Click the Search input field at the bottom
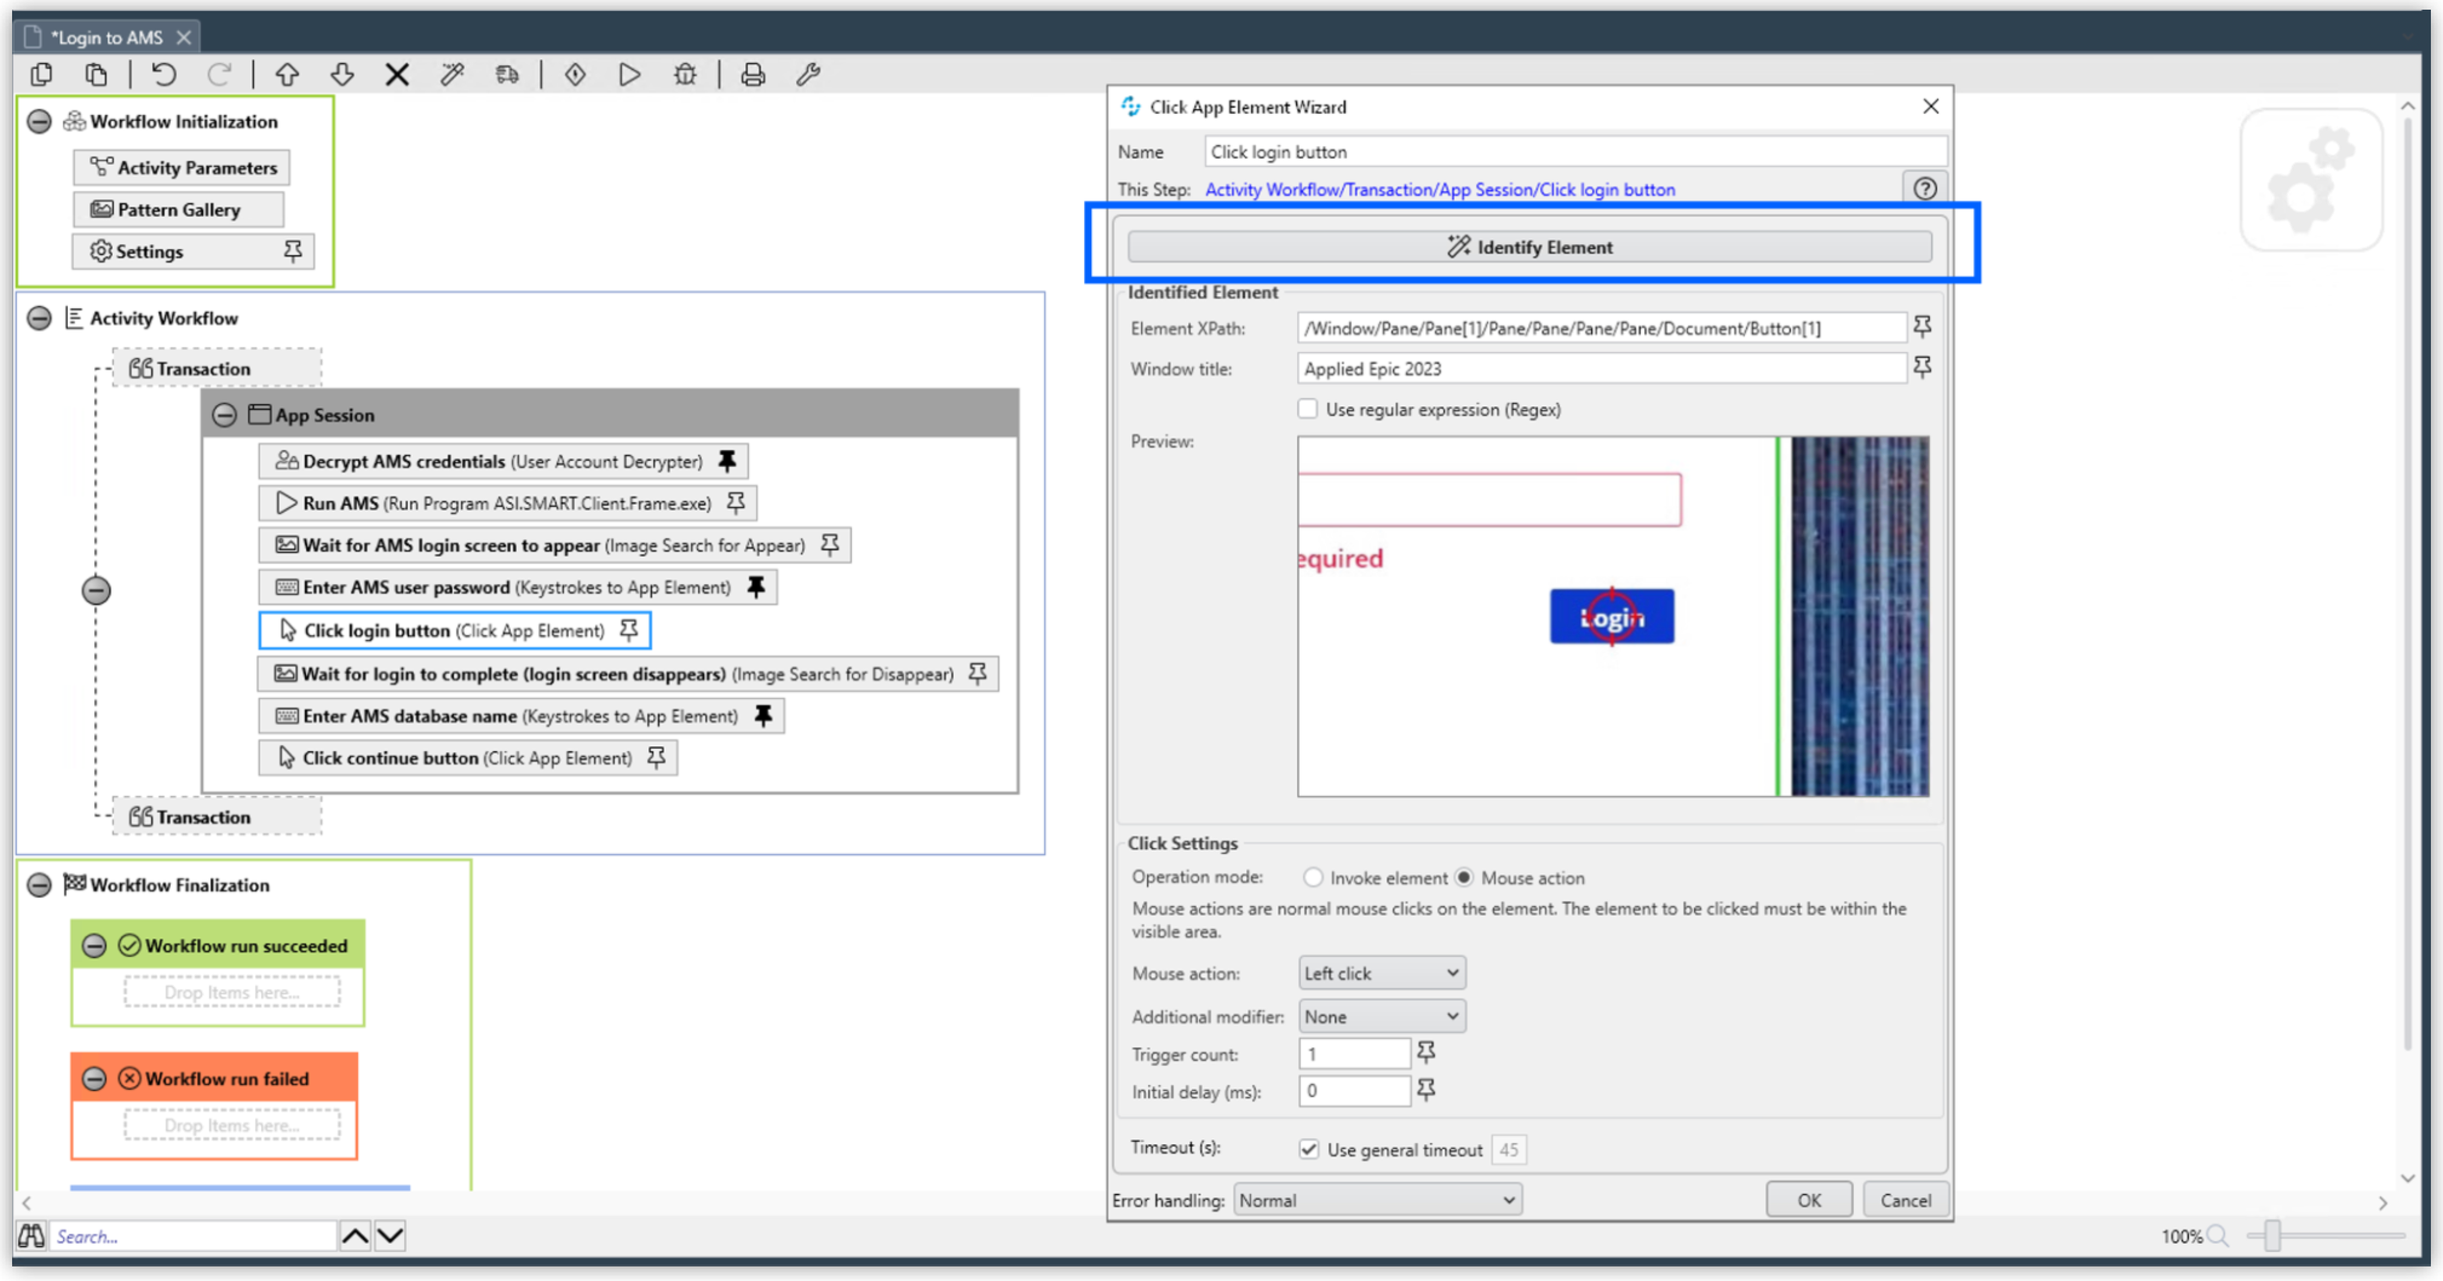This screenshot has width=2443, height=1281. tap(190, 1236)
